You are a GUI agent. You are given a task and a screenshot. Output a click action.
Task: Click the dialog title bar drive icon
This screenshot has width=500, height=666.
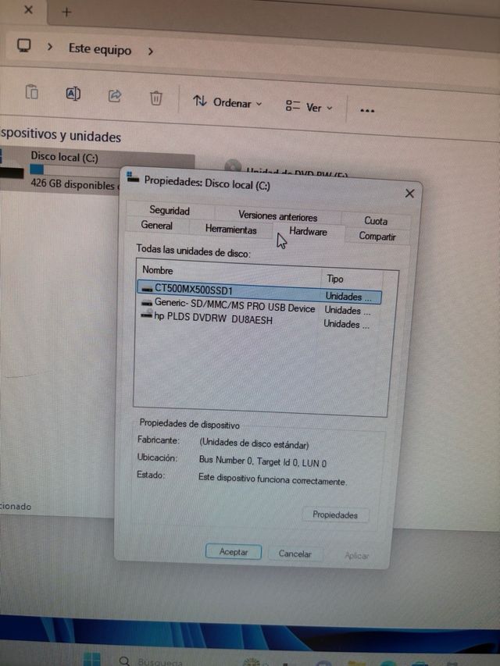[133, 177]
